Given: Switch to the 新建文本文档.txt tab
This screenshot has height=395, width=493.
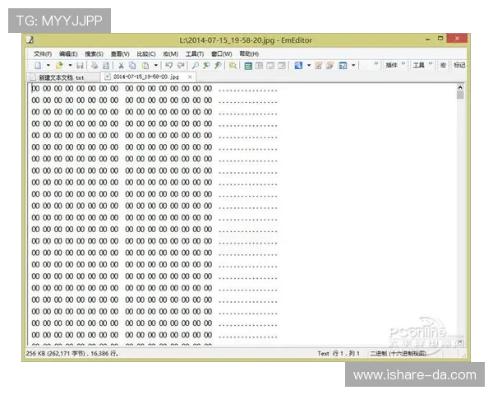Looking at the screenshot, I should pyautogui.click(x=62, y=77).
